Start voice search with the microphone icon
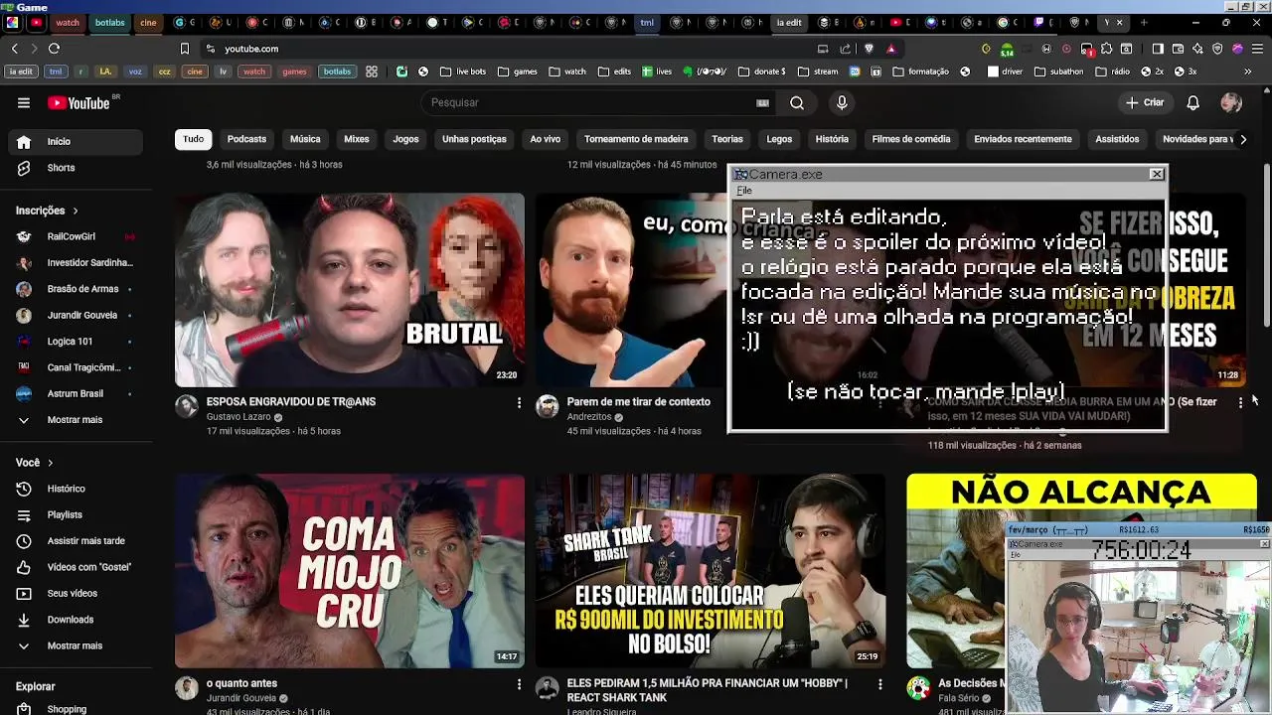The image size is (1272, 715). [x=842, y=102]
